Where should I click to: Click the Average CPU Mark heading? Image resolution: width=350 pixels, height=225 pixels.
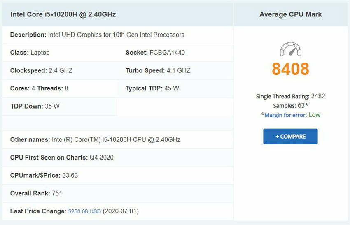coord(290,14)
